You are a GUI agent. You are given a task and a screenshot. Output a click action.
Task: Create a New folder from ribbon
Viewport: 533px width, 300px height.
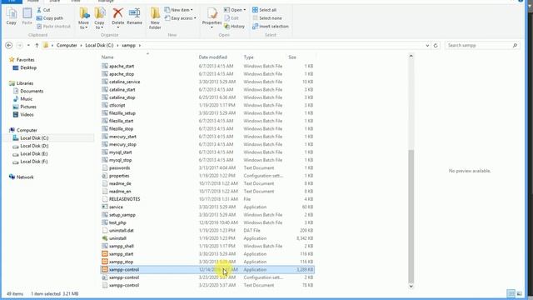[155, 18]
